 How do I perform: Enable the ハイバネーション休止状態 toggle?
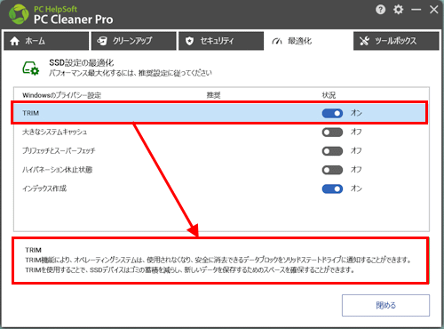click(x=332, y=170)
